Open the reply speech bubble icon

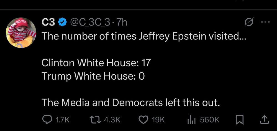point(47,119)
